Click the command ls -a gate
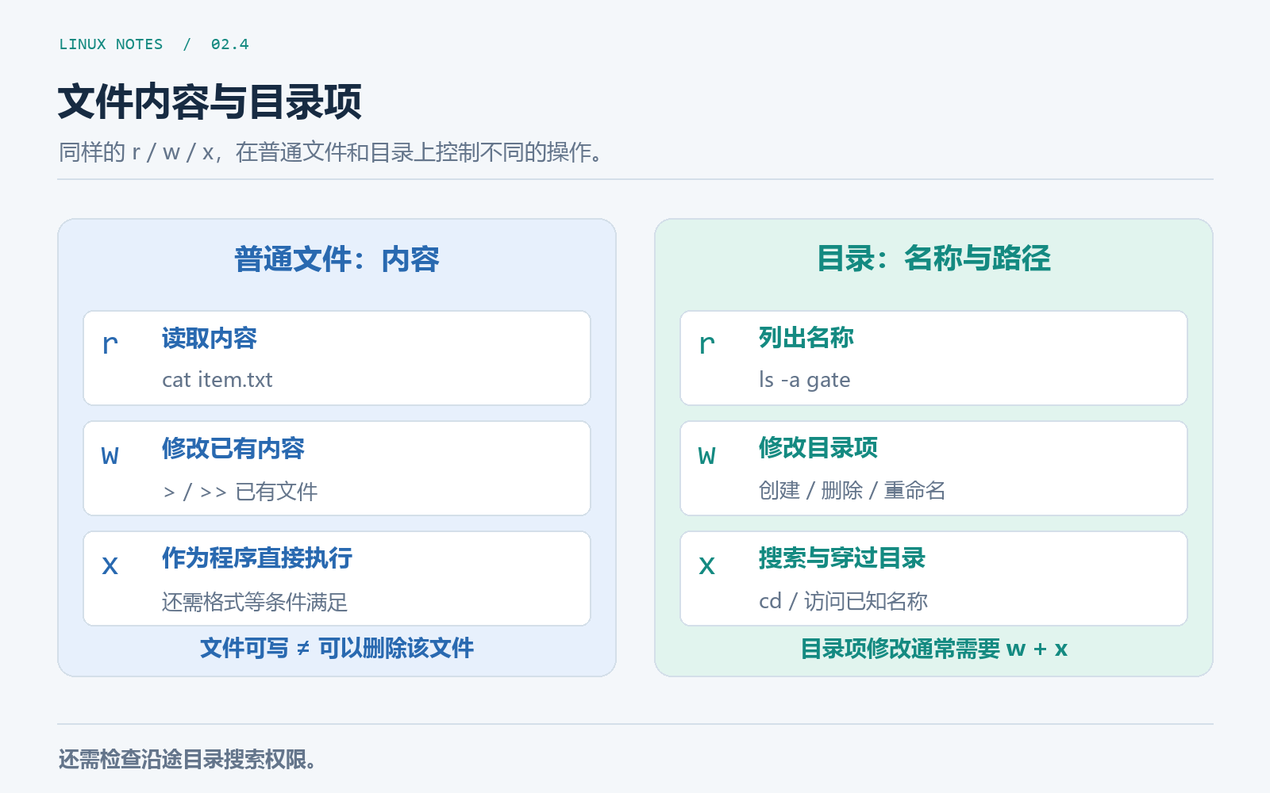This screenshot has width=1270, height=793. click(804, 380)
